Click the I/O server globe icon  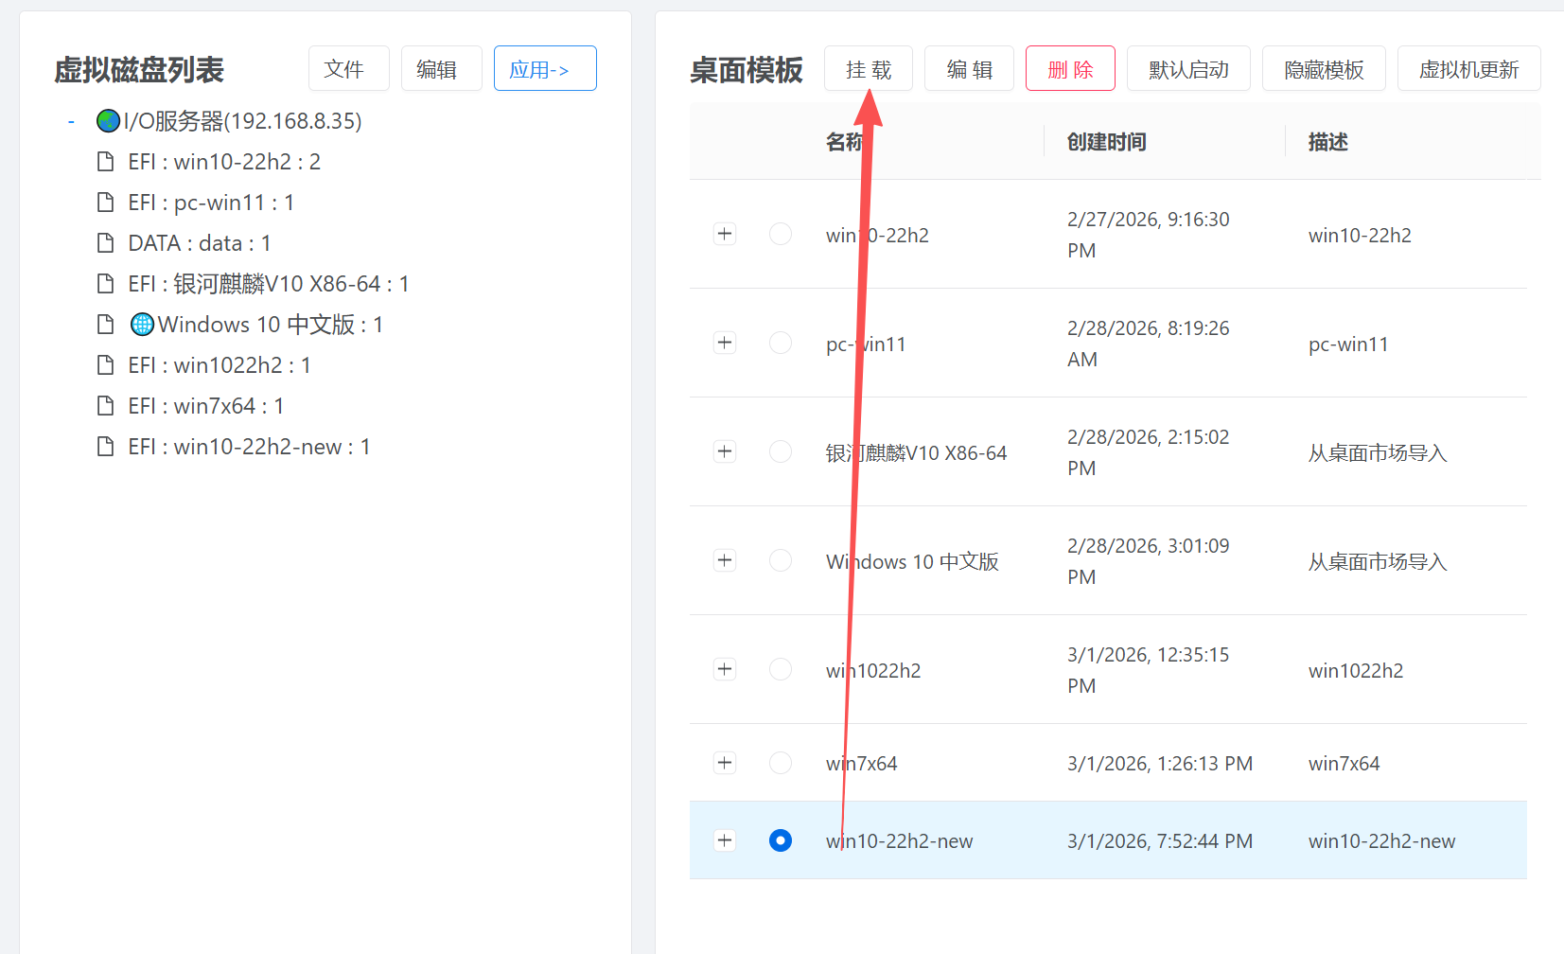pyautogui.click(x=108, y=121)
